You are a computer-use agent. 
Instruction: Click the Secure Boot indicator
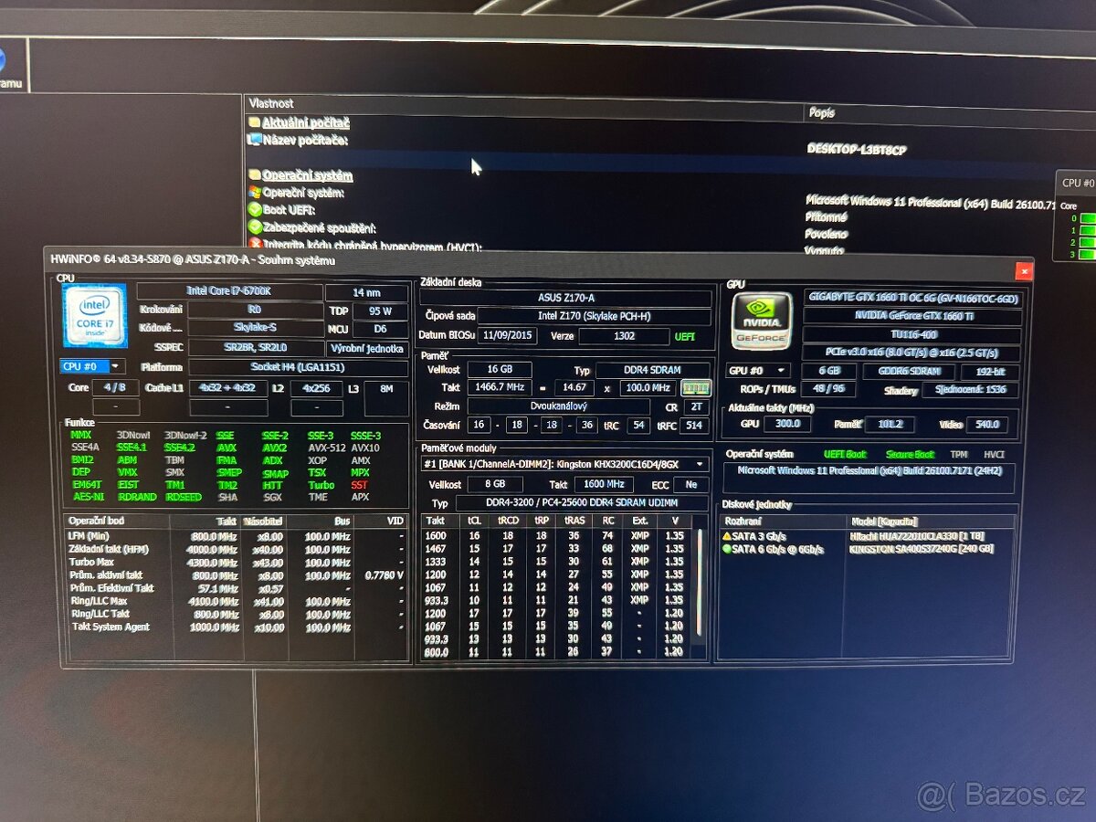click(910, 454)
